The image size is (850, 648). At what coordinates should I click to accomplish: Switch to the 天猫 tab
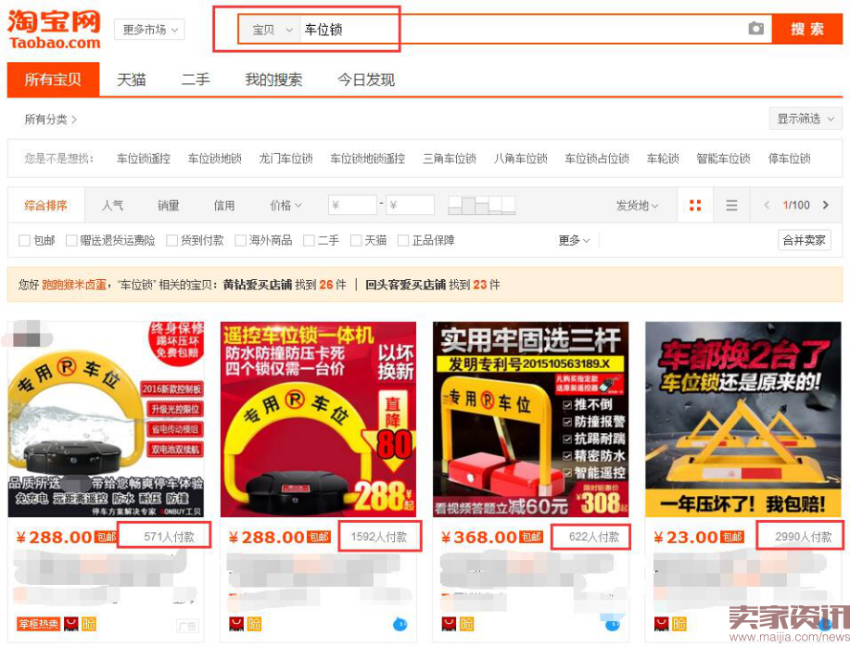click(131, 80)
